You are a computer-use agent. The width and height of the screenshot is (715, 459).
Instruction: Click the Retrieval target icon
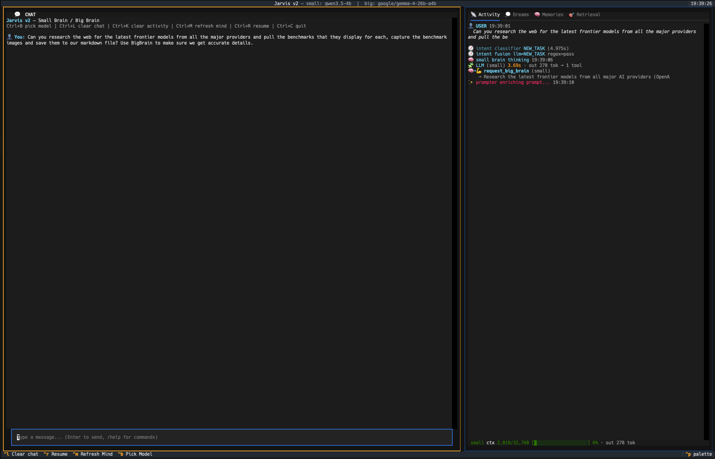point(571,15)
